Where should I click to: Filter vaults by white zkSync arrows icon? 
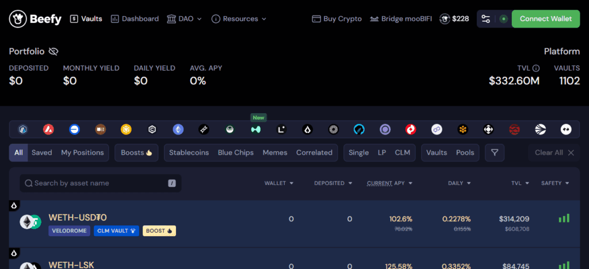[566, 130]
